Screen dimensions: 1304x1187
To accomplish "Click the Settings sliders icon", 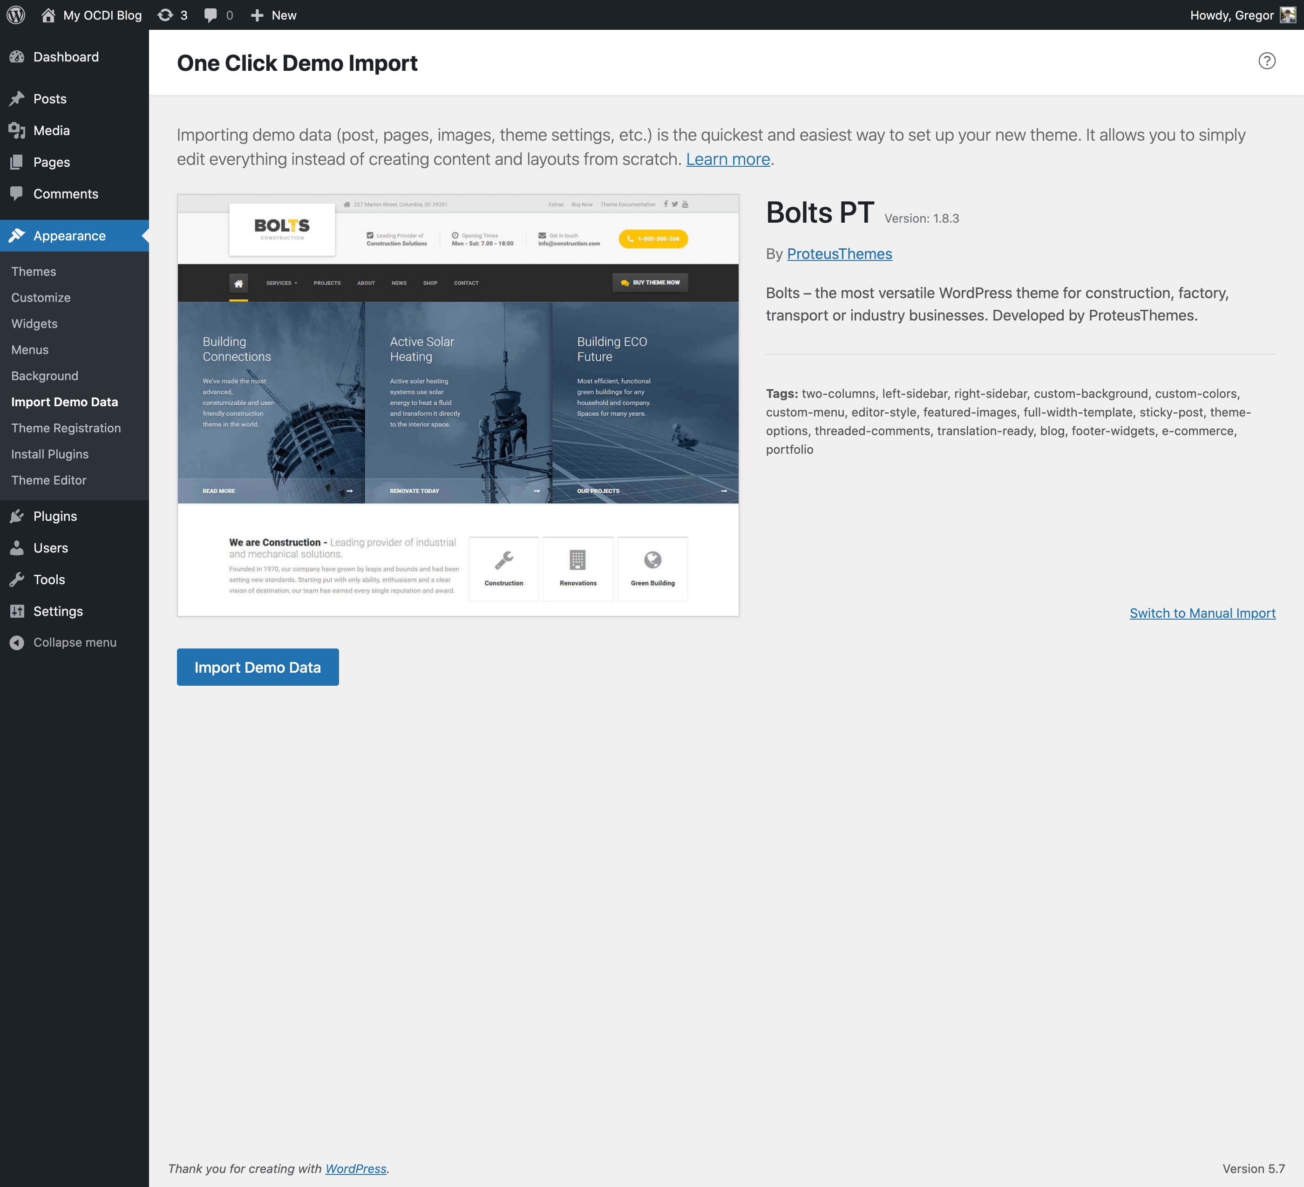I will point(18,611).
